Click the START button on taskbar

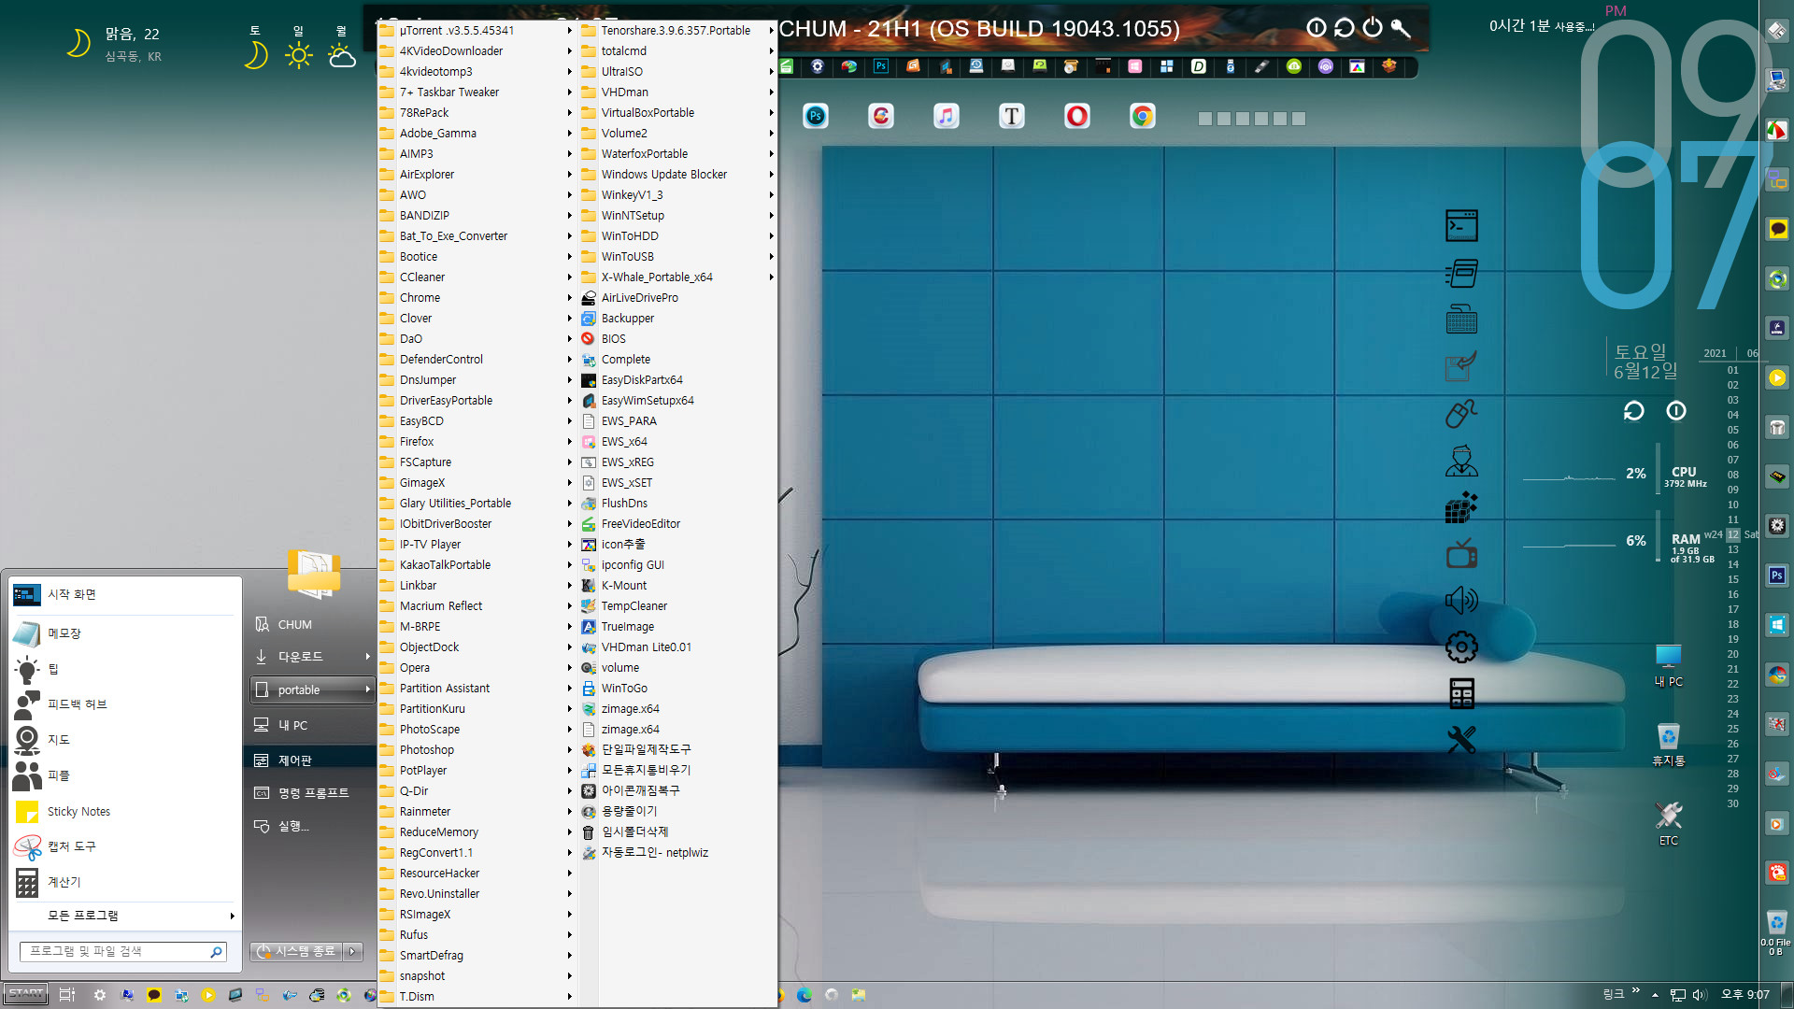(25, 994)
